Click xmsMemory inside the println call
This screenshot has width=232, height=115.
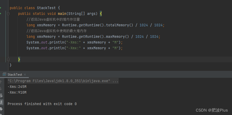(x=96, y=42)
